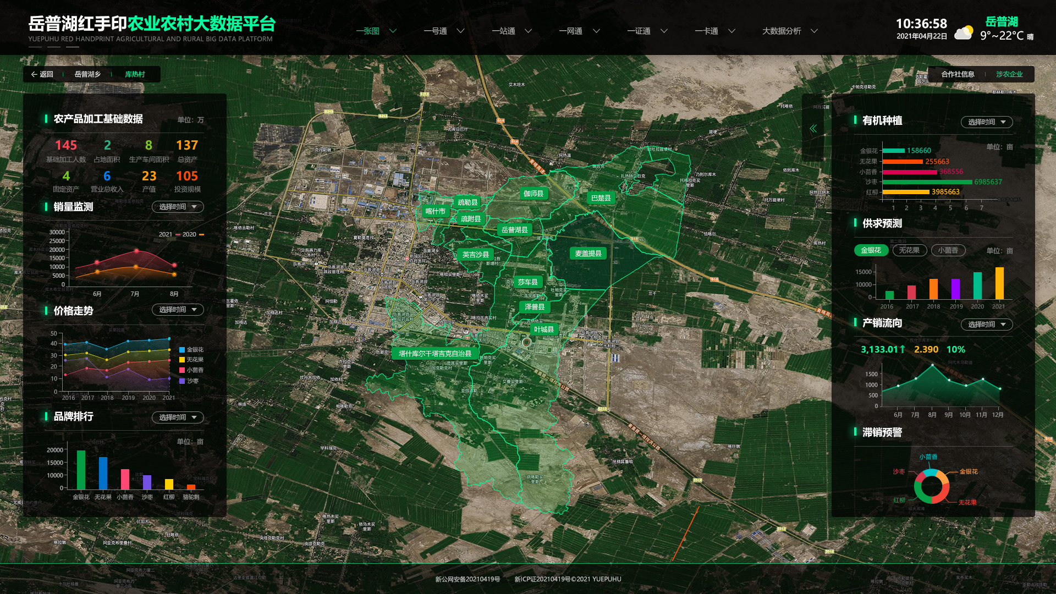Image resolution: width=1056 pixels, height=594 pixels.
Task: Switch forecast to 无花果 pill
Action: point(909,250)
